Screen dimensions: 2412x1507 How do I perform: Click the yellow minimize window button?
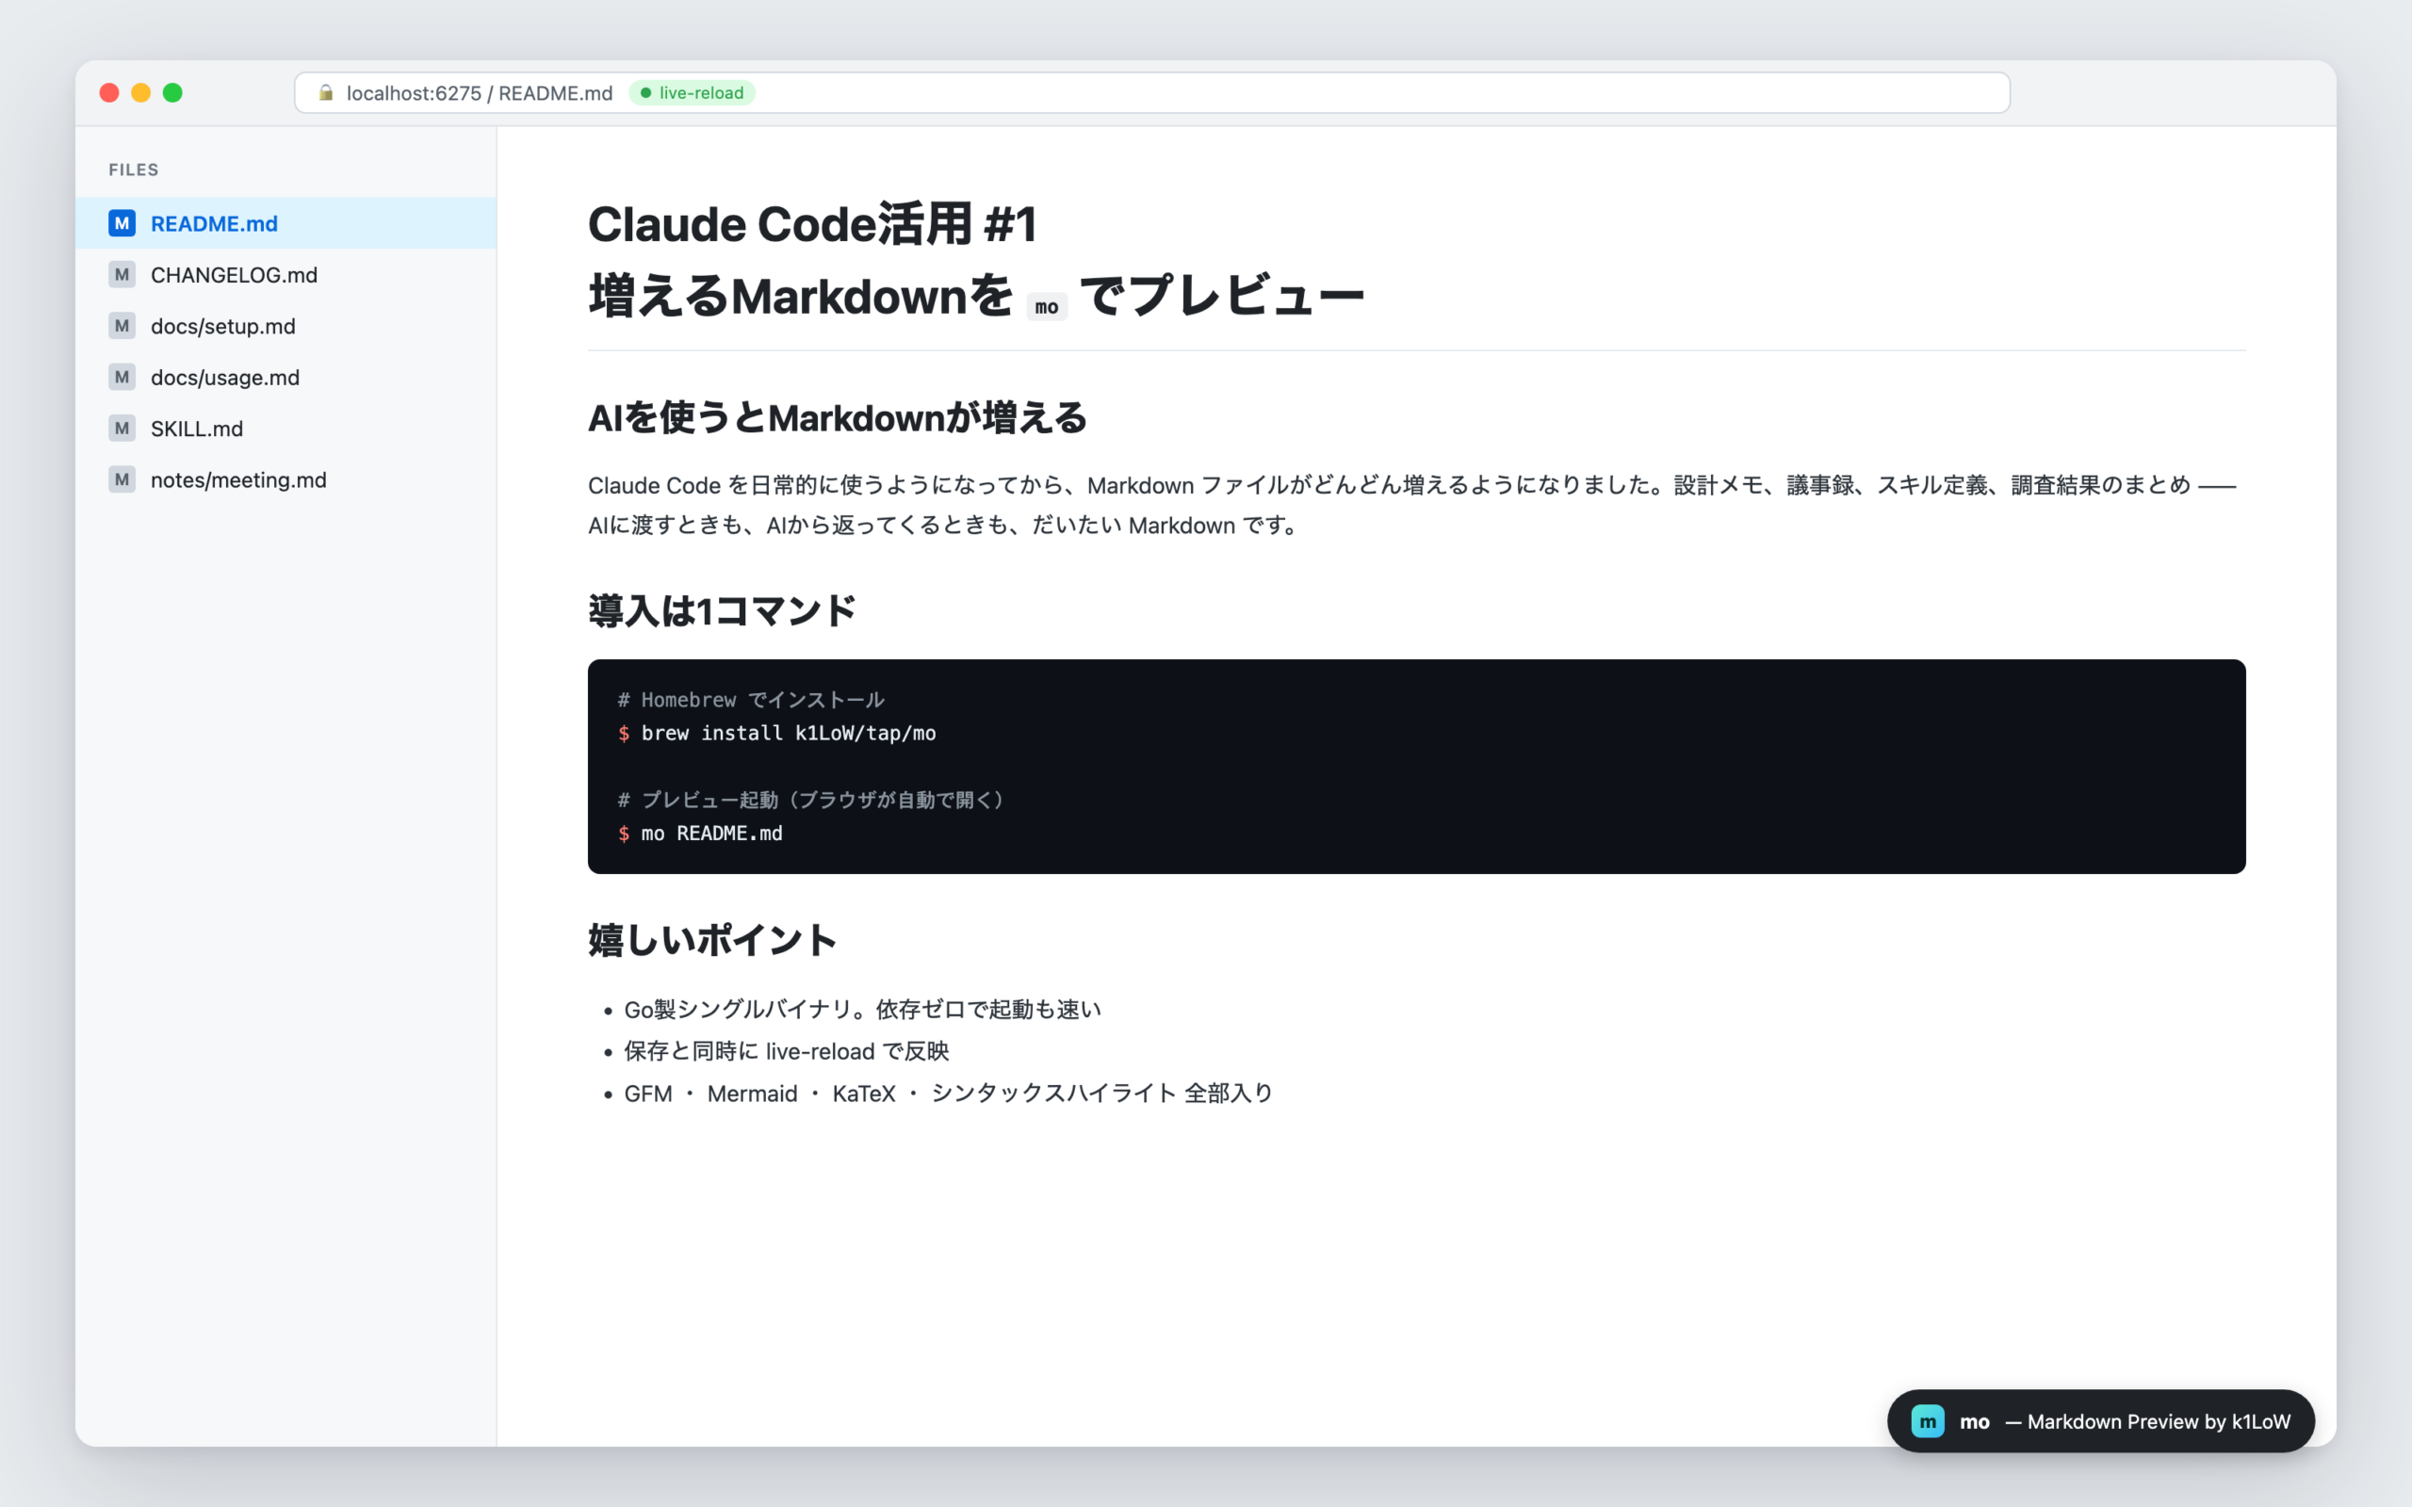[x=141, y=92]
